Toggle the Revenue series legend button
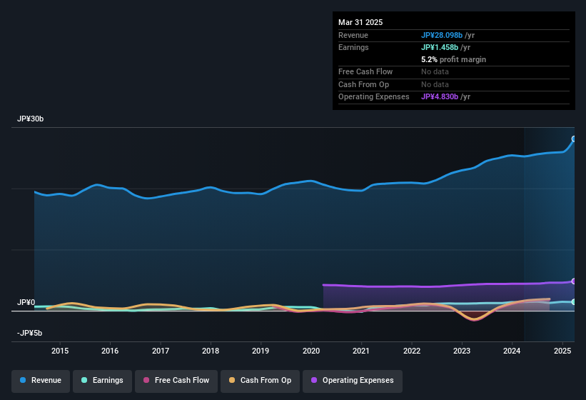The height and width of the screenshot is (400, 586). pyautogui.click(x=41, y=381)
